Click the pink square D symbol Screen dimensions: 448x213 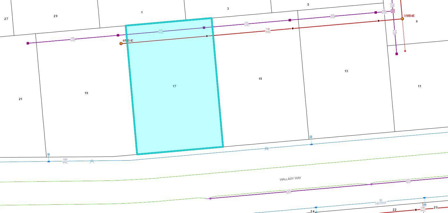tap(393, 11)
